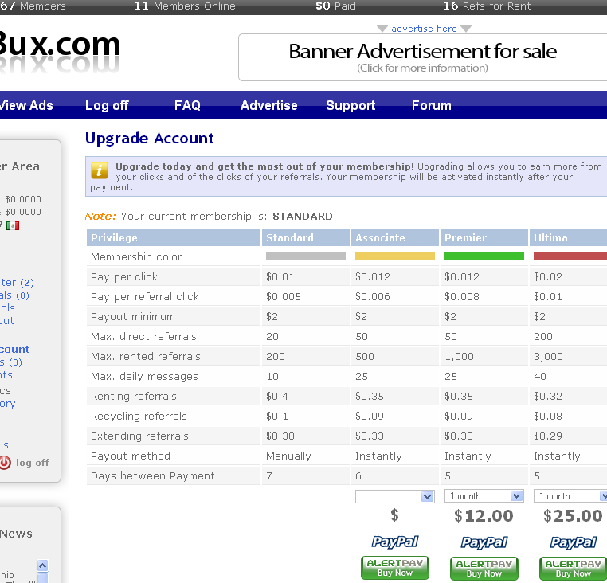Screen dimensions: 607x583
Task: Click Max. rented referrals label
Action: point(146,356)
